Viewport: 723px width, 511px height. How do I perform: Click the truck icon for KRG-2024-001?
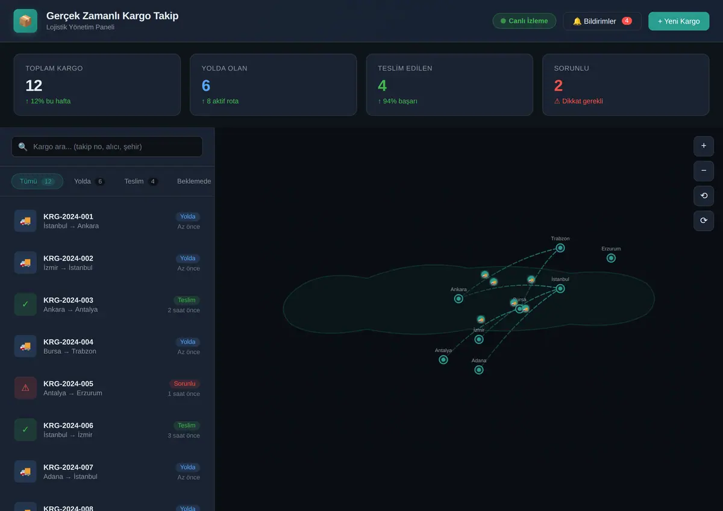[x=25, y=221]
